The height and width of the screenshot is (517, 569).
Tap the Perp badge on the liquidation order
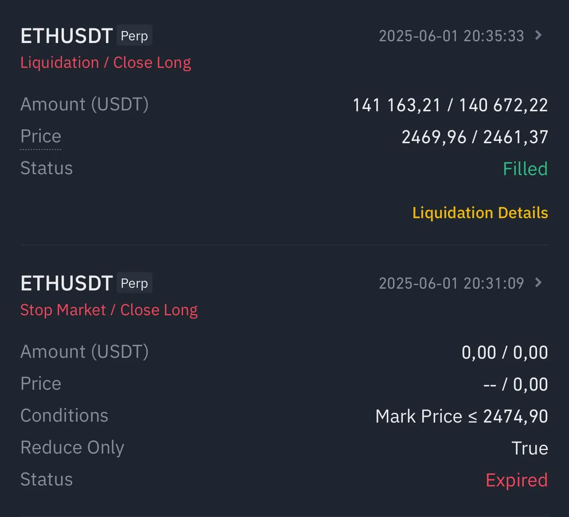(134, 35)
